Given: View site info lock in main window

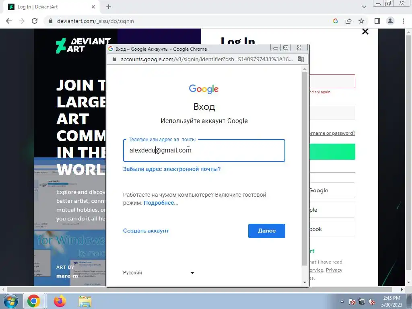Looking at the screenshot, I should point(51,21).
